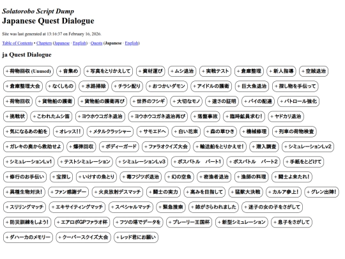Expand the 倉庫整理 quest
The height and width of the screenshot is (259, 345).
pyautogui.click(x=249, y=71)
